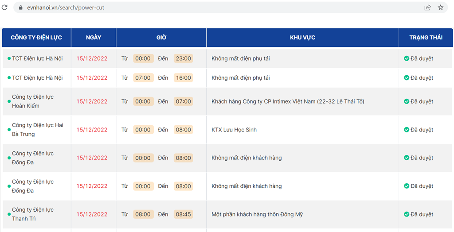Click the date 15/12/2022 in the Thanh Trì row
This screenshot has height=232, width=454.
[92, 214]
